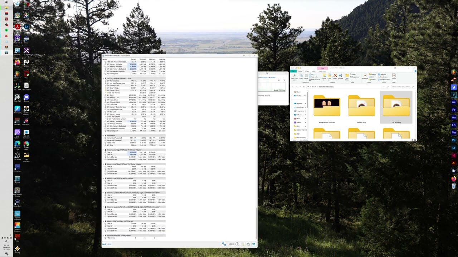Screen dimensions: 458x257
Task: Open Discord desktop shortcut
Action: coord(26,98)
